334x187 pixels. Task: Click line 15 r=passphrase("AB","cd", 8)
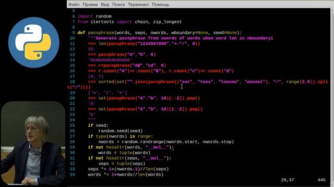click(x=127, y=65)
